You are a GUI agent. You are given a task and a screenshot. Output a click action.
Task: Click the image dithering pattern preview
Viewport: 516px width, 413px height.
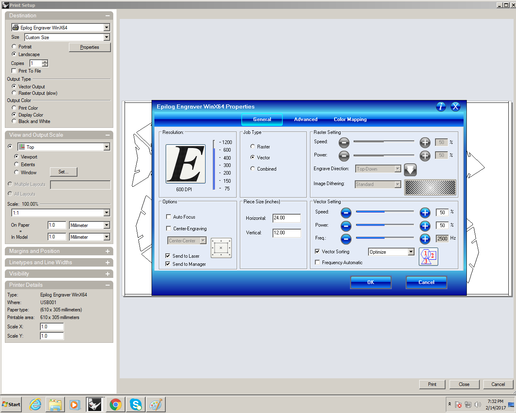[430, 188]
